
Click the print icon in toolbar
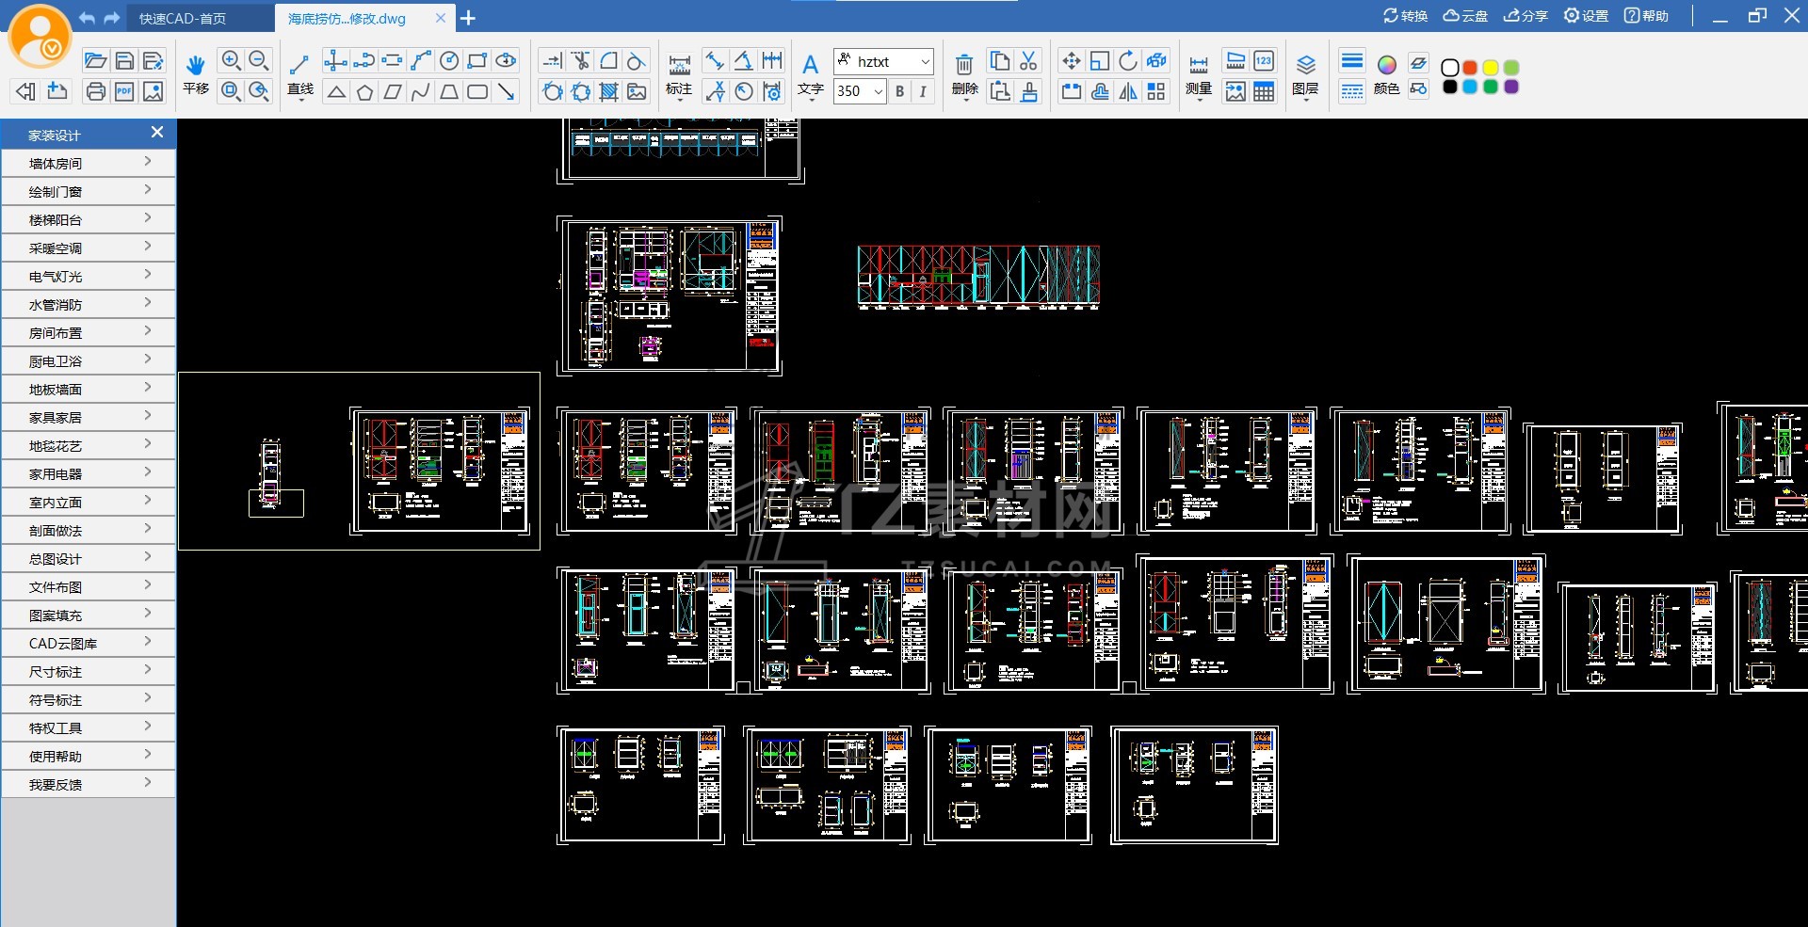[95, 91]
